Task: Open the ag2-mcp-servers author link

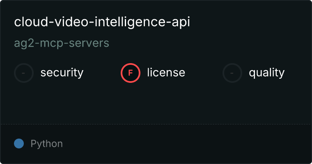Action: [x=62, y=43]
